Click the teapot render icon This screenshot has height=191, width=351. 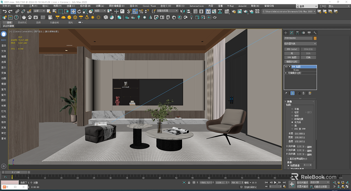coord(24,17)
